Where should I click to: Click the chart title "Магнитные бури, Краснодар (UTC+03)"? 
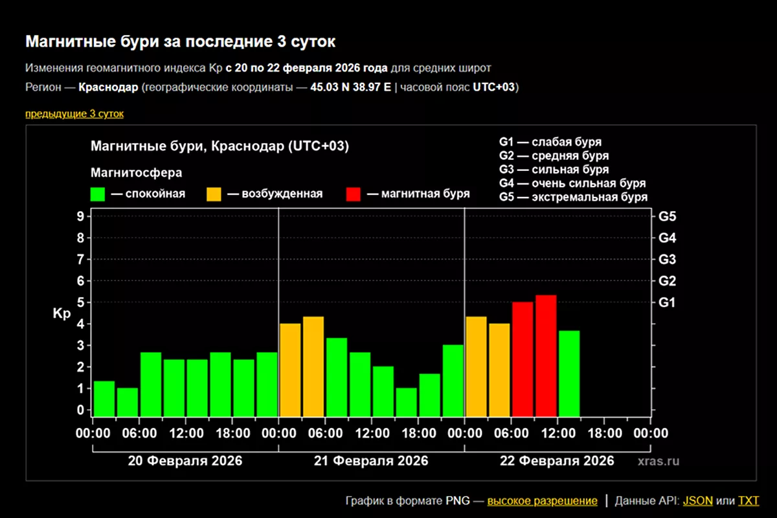pos(220,146)
